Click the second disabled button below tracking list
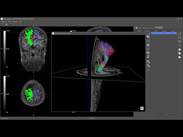The image size is (183, 137). [x=170, y=114]
